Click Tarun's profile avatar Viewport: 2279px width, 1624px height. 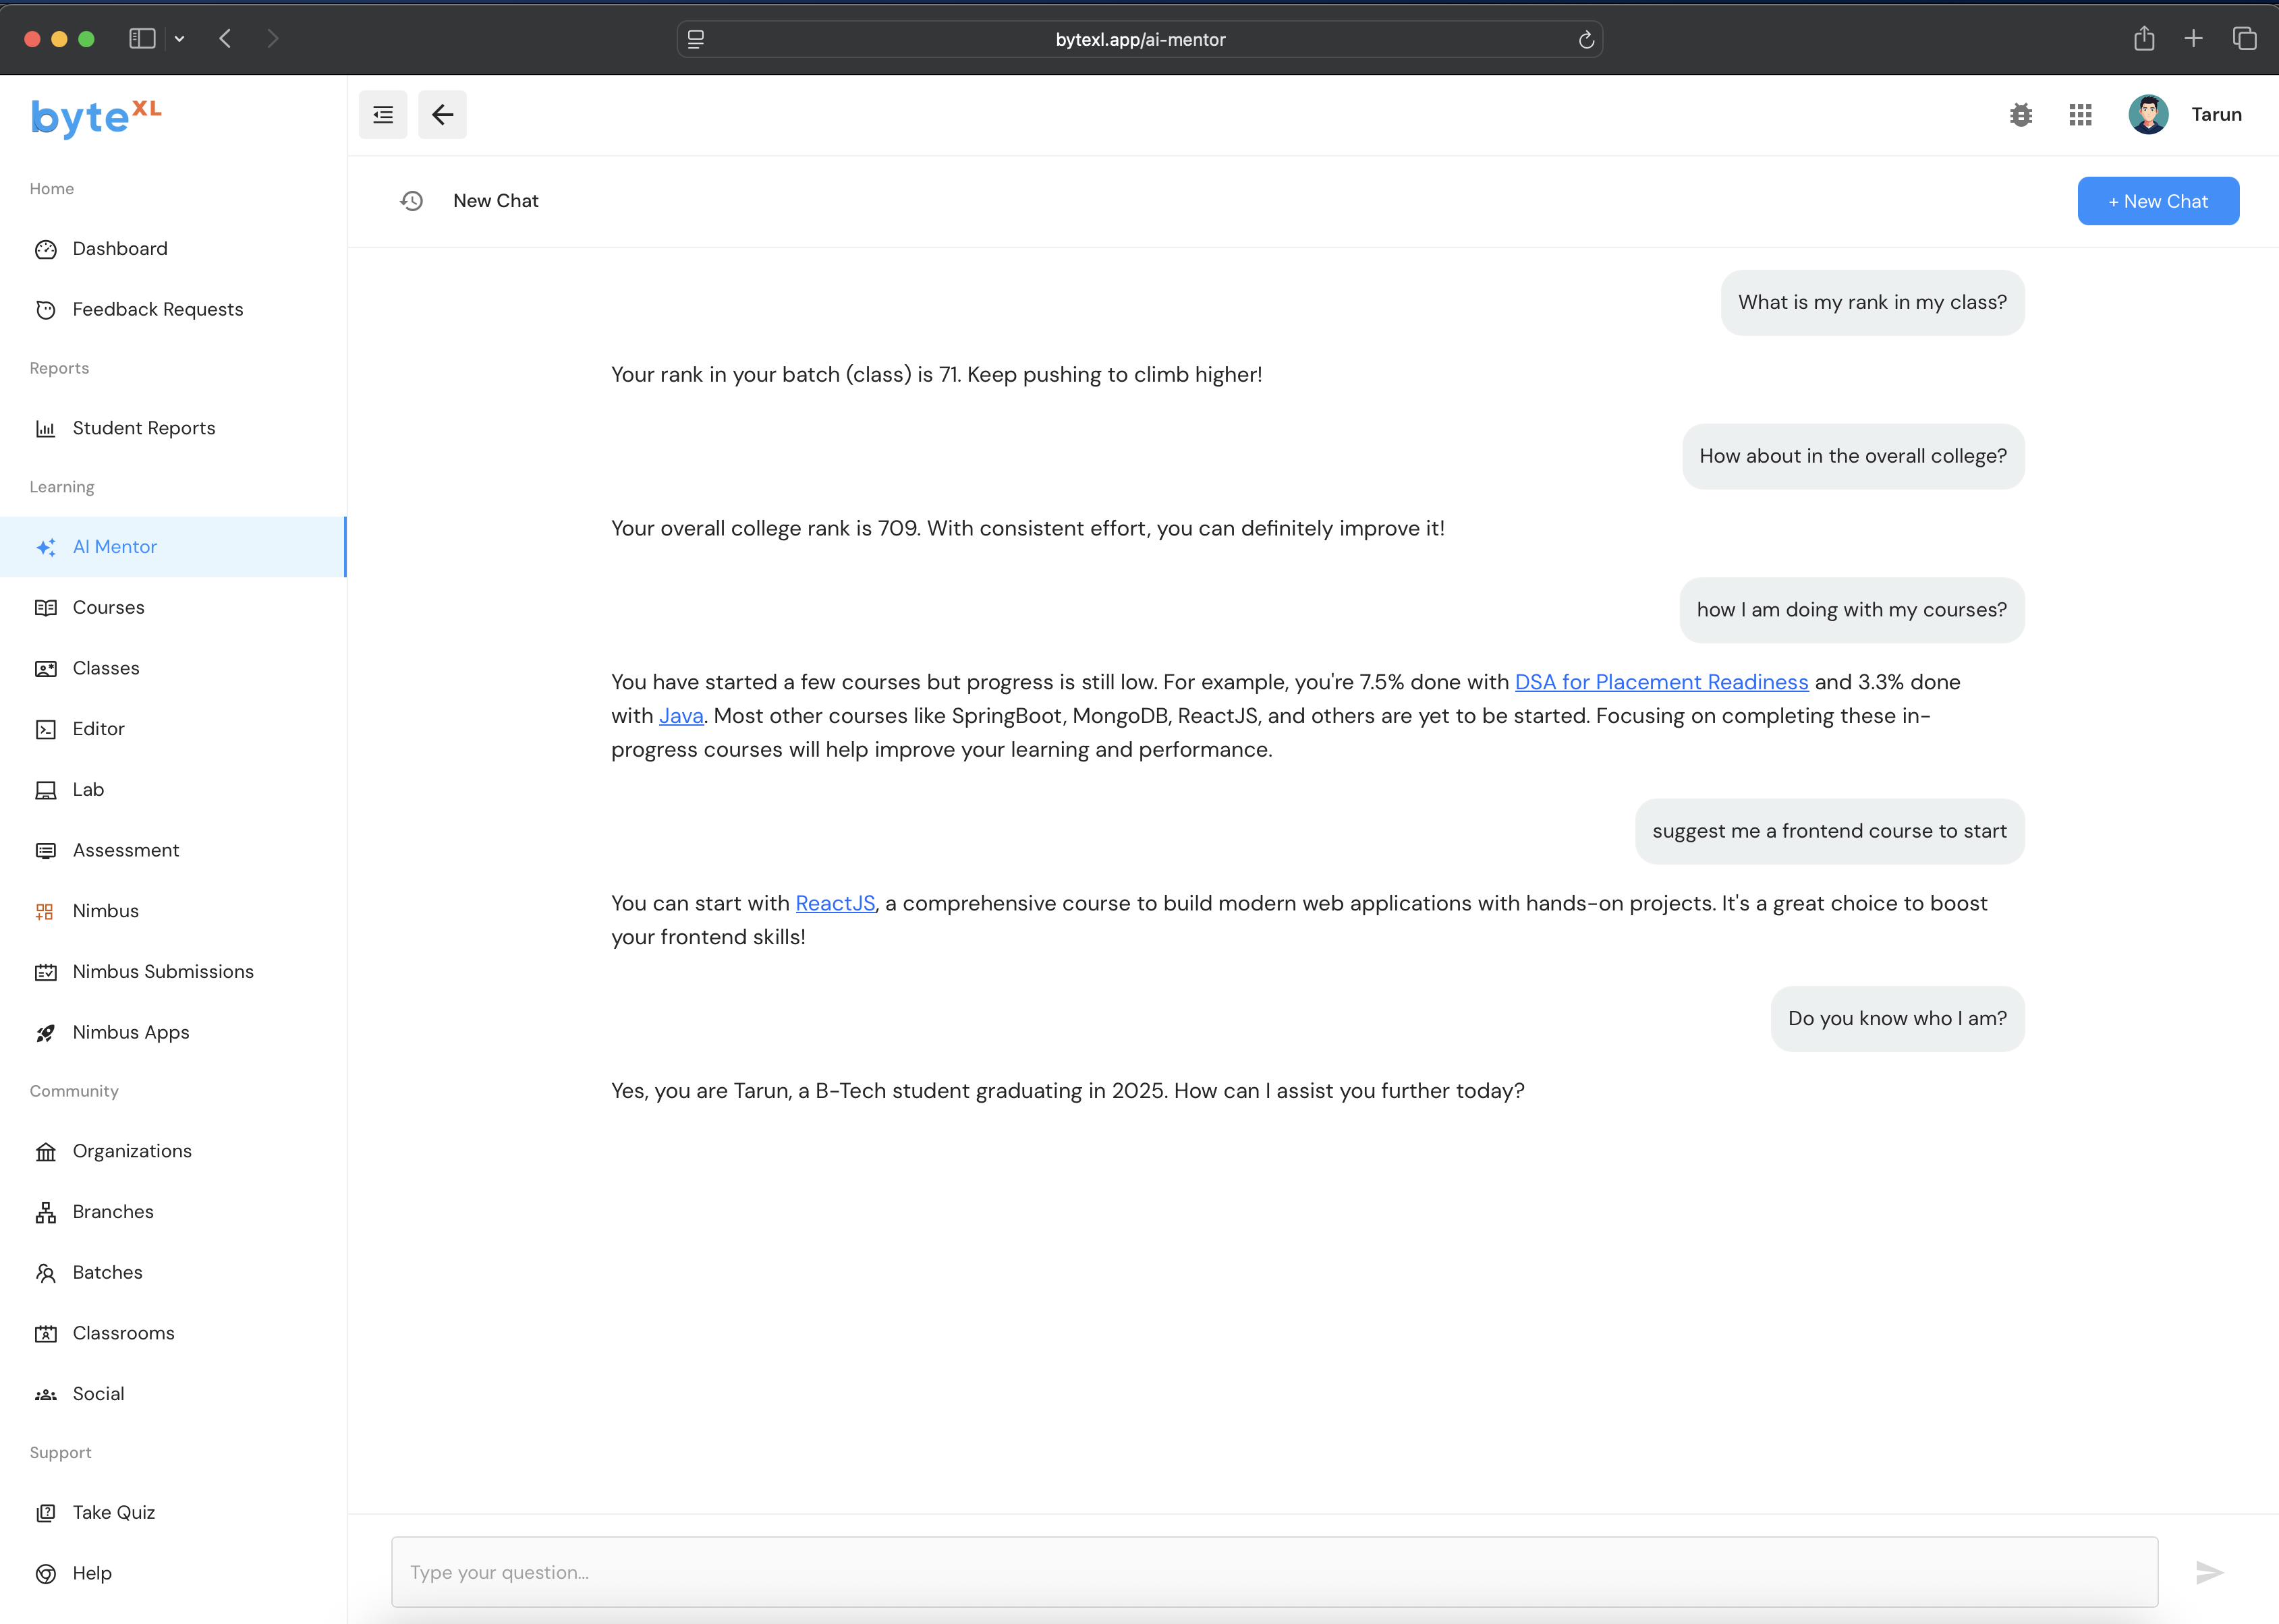click(2148, 115)
